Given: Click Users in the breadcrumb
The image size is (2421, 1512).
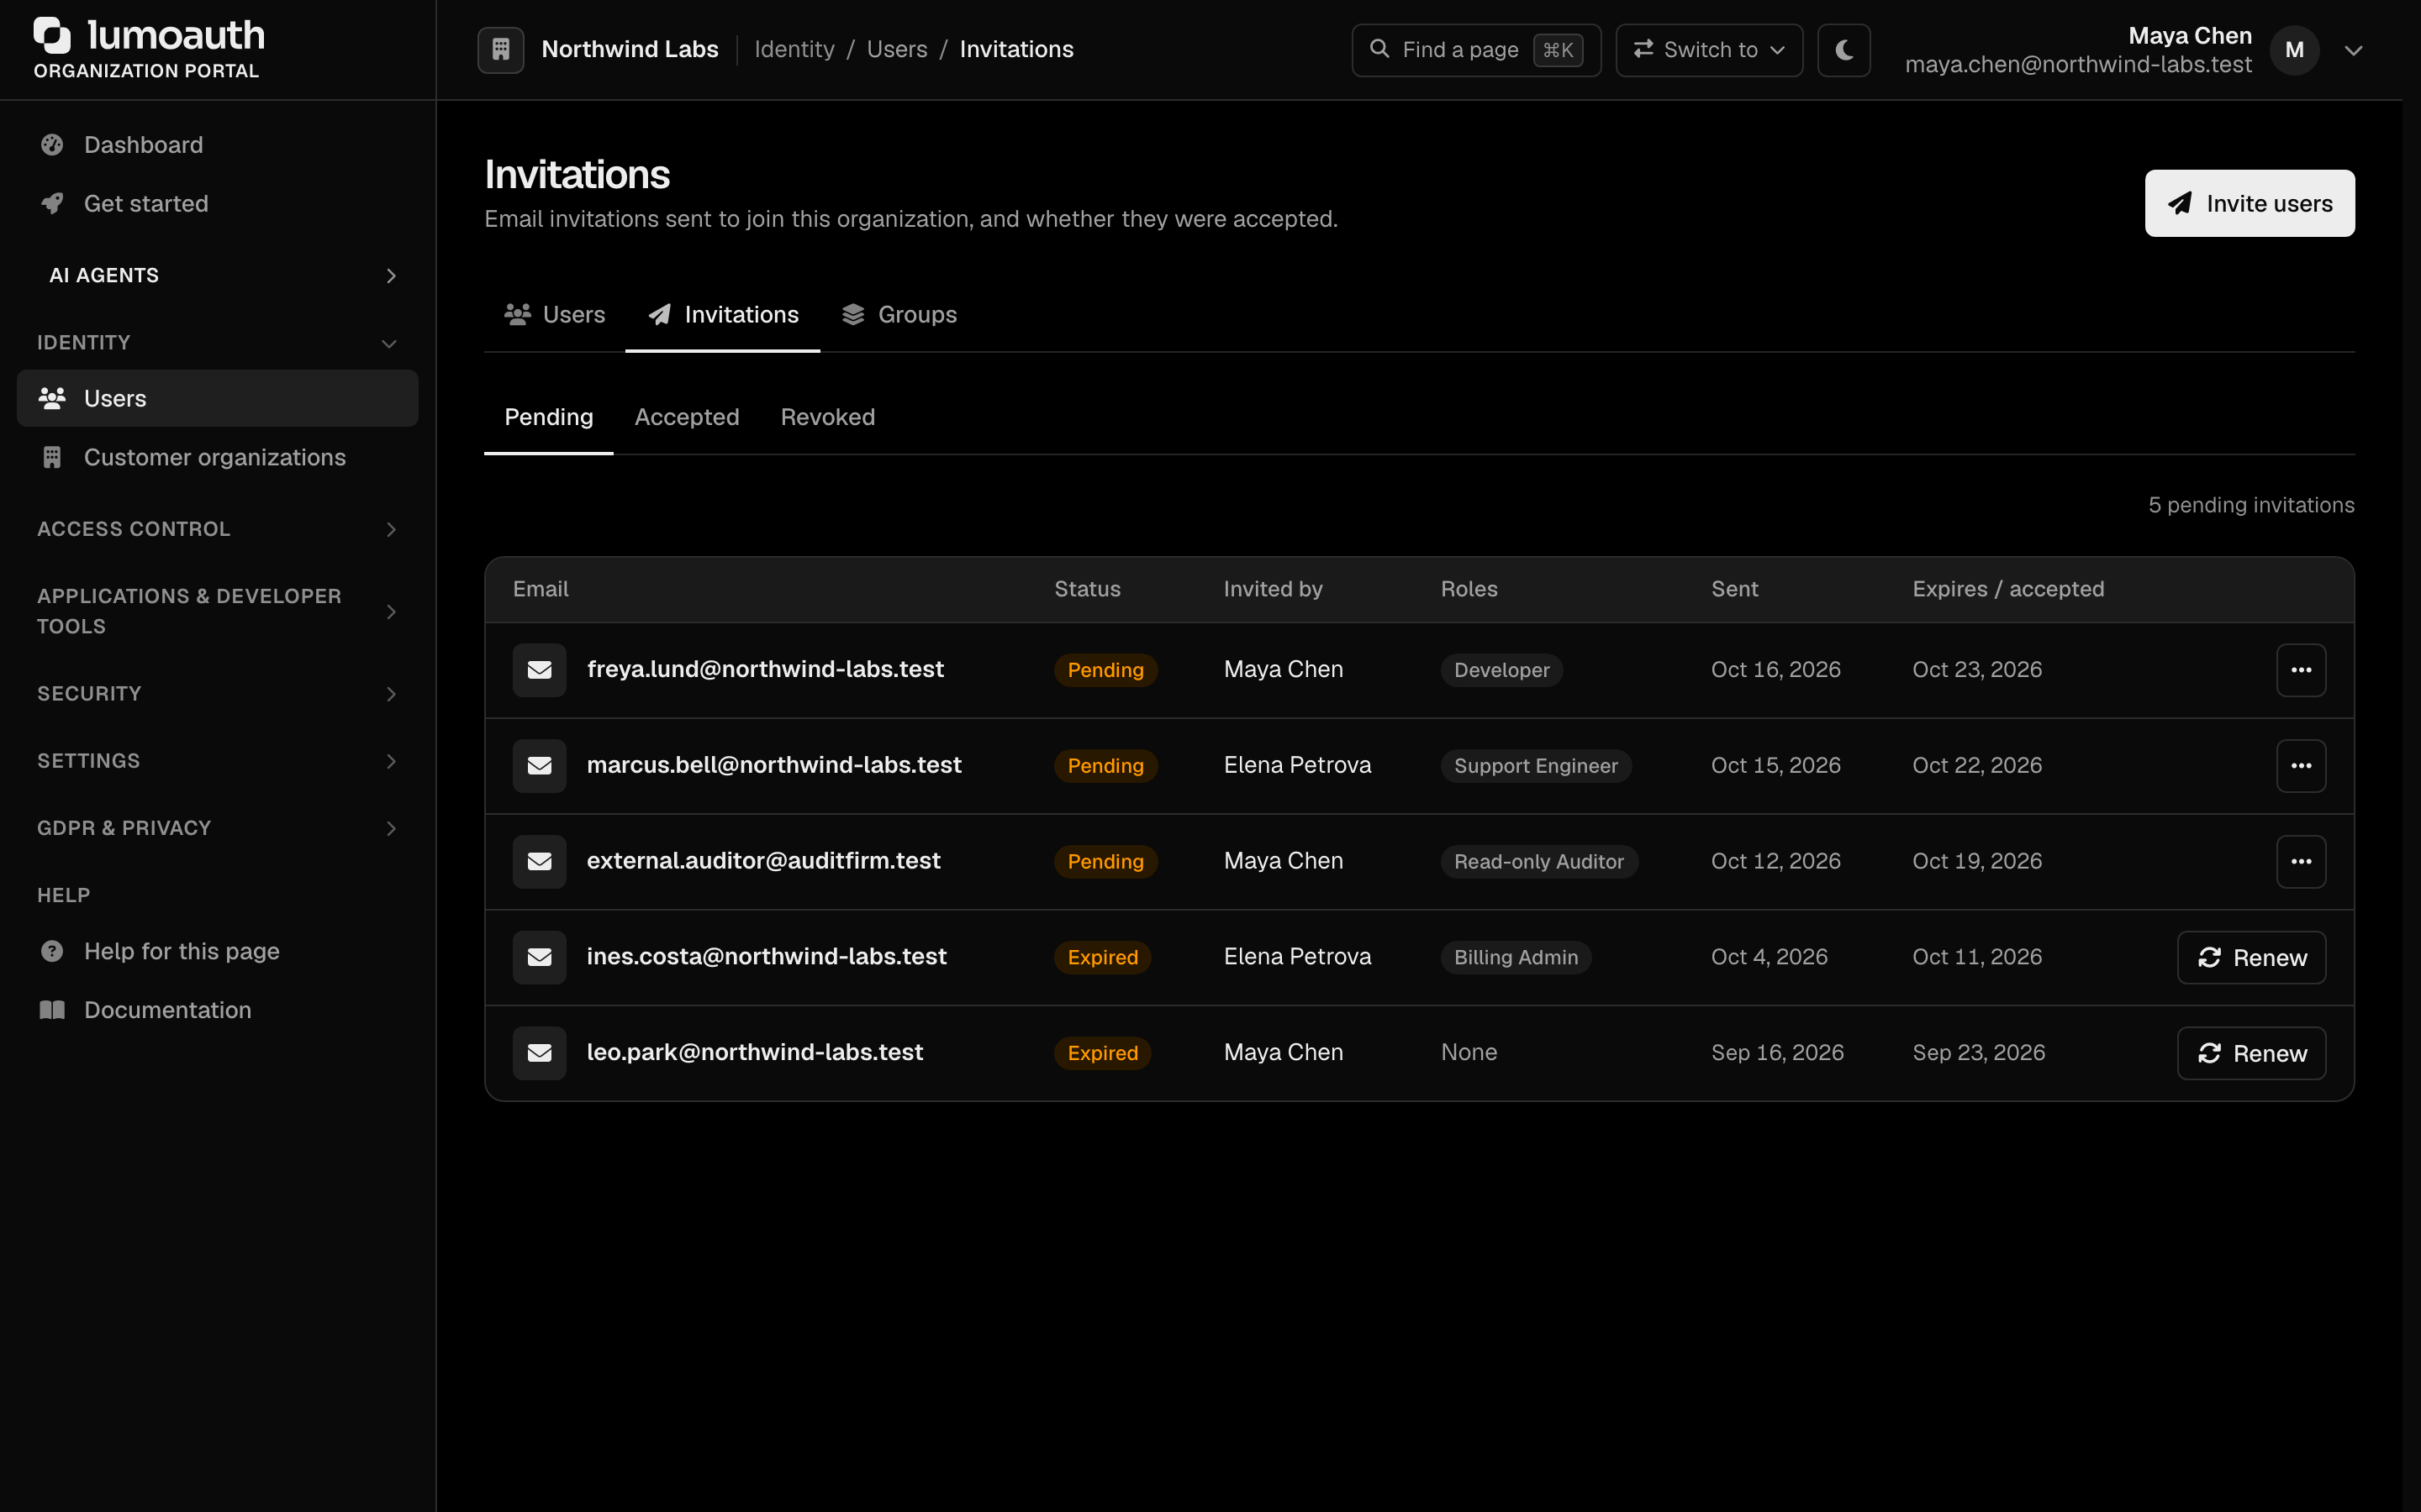Looking at the screenshot, I should coord(896,49).
